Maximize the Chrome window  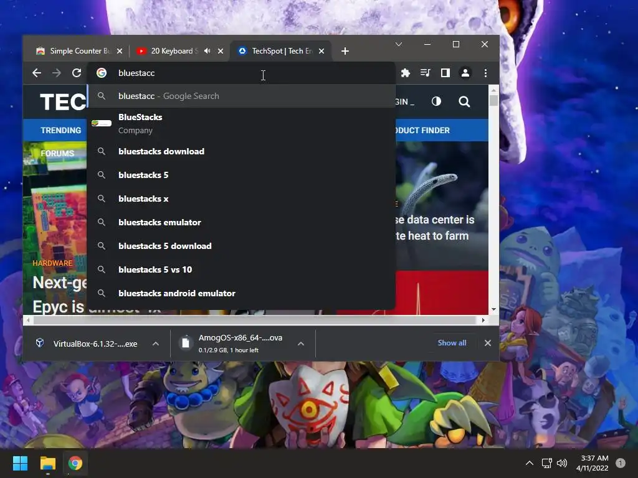click(x=456, y=44)
